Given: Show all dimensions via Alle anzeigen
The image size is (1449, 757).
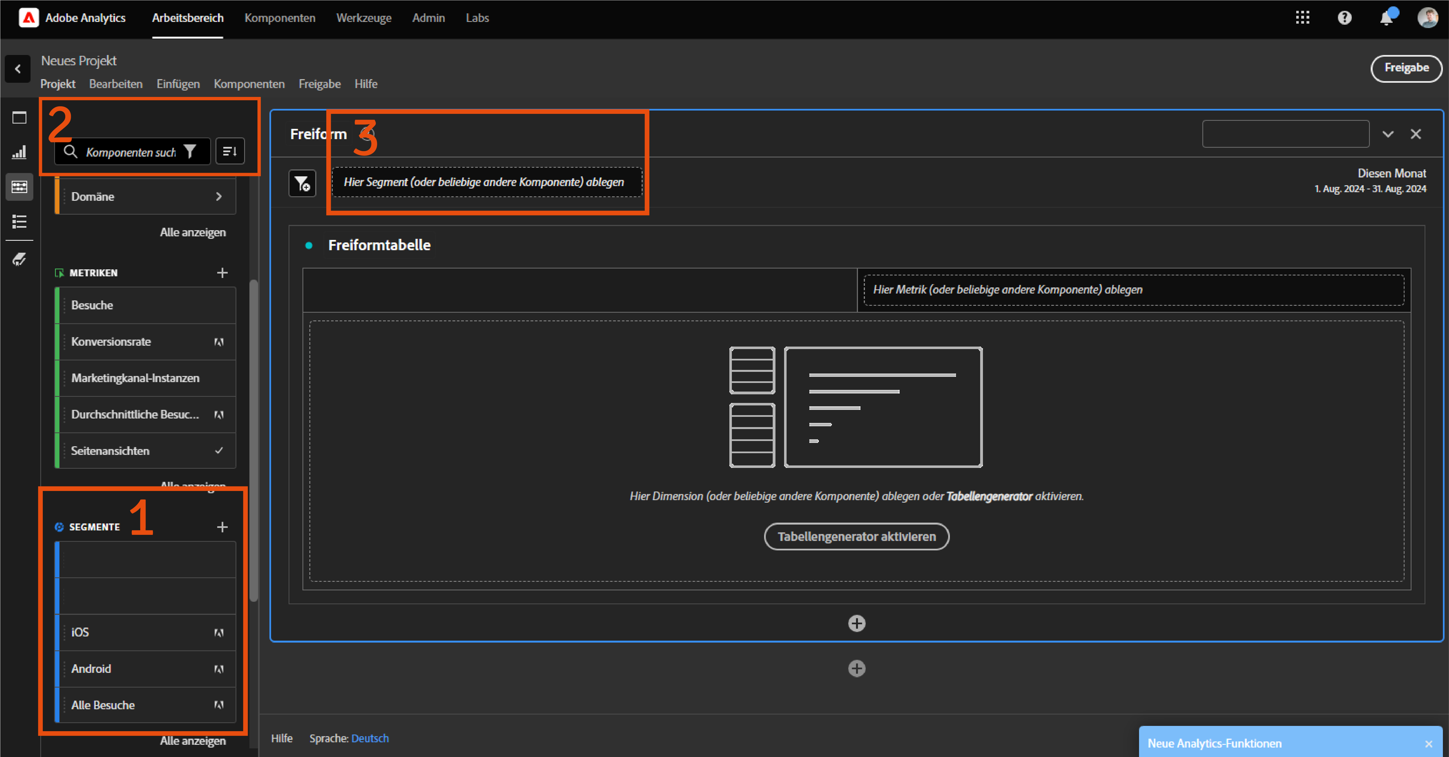Looking at the screenshot, I should [193, 232].
